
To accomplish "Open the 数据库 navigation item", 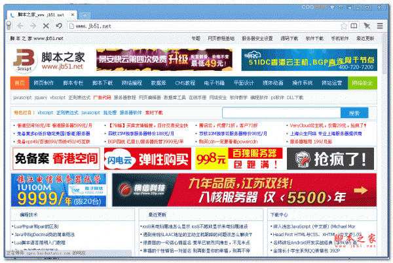I will [159, 83].
